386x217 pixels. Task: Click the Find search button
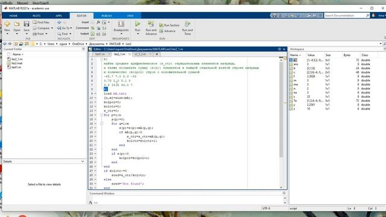coord(63,34)
